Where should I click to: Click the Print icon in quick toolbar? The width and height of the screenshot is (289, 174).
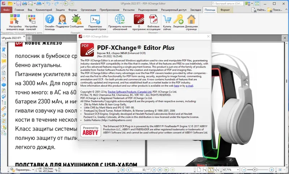(x=24, y=4)
